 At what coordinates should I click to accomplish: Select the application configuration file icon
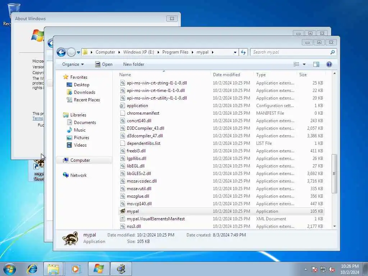coord(123,106)
